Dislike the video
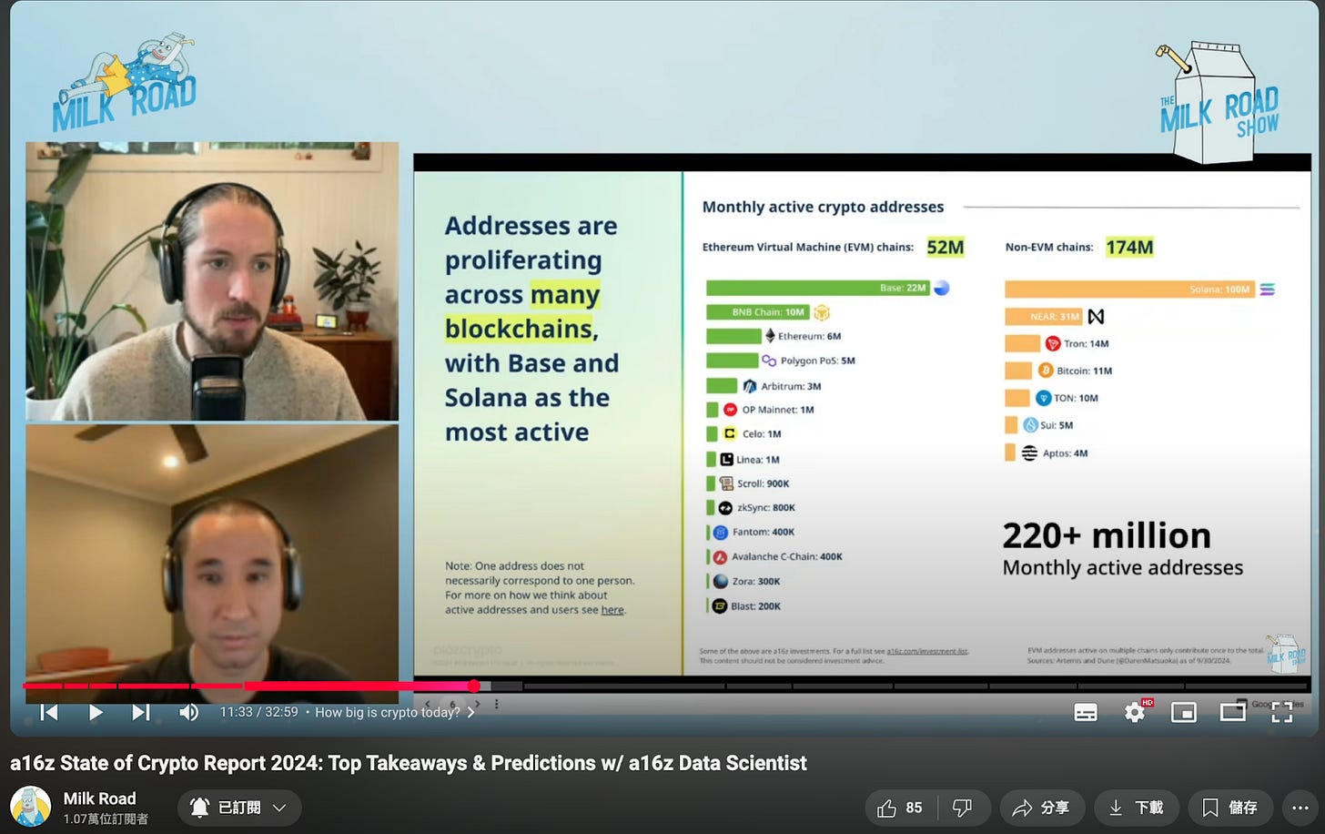 963,808
